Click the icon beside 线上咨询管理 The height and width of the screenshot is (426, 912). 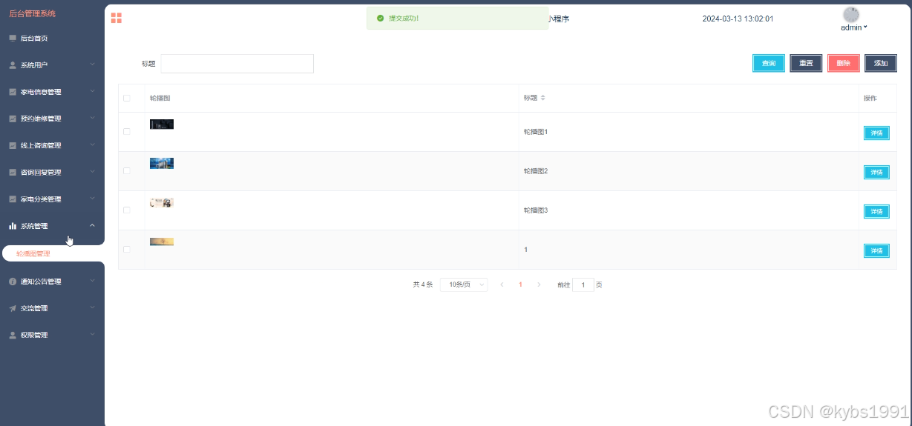coord(13,145)
